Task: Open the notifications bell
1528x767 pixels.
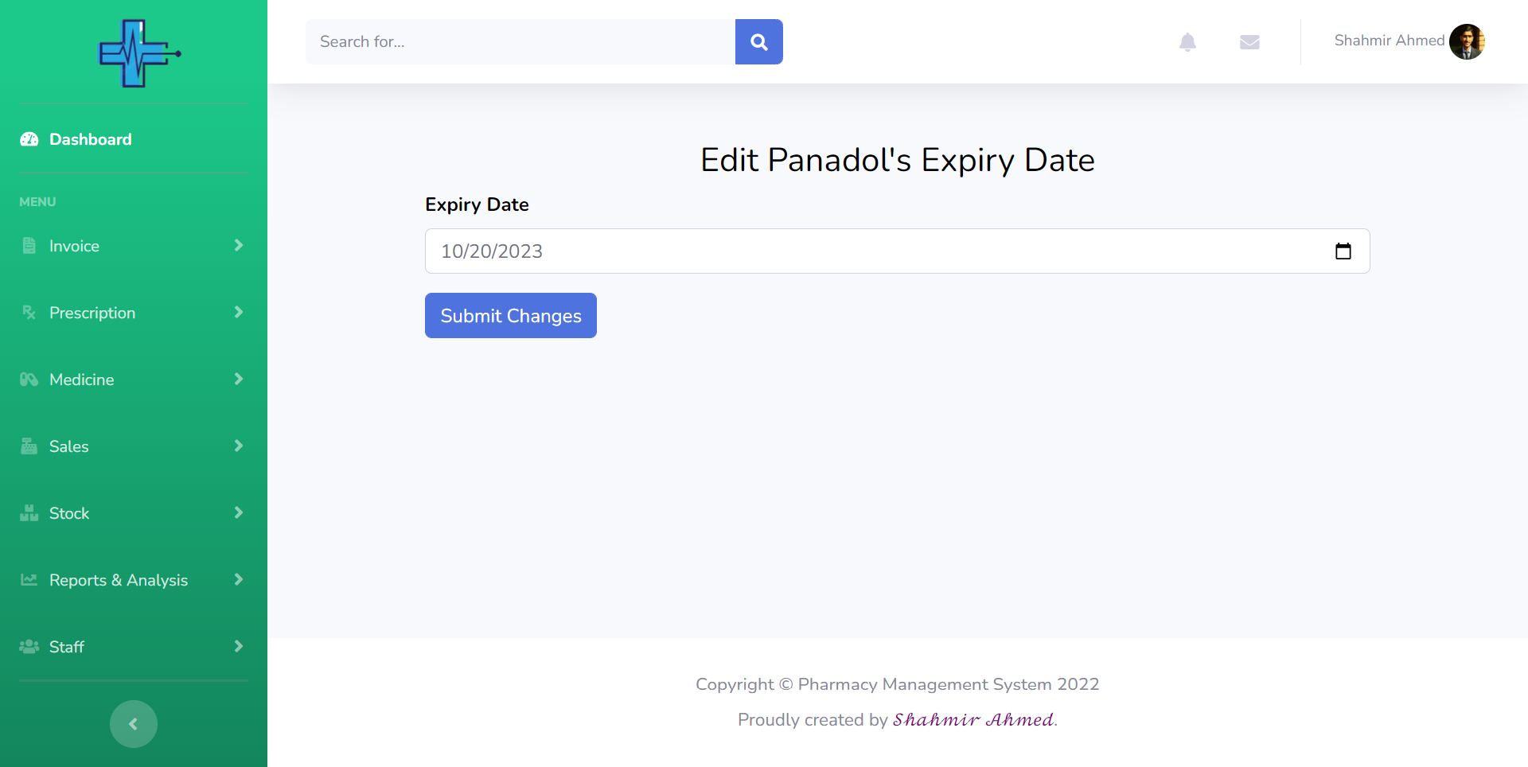Action: pyautogui.click(x=1187, y=42)
